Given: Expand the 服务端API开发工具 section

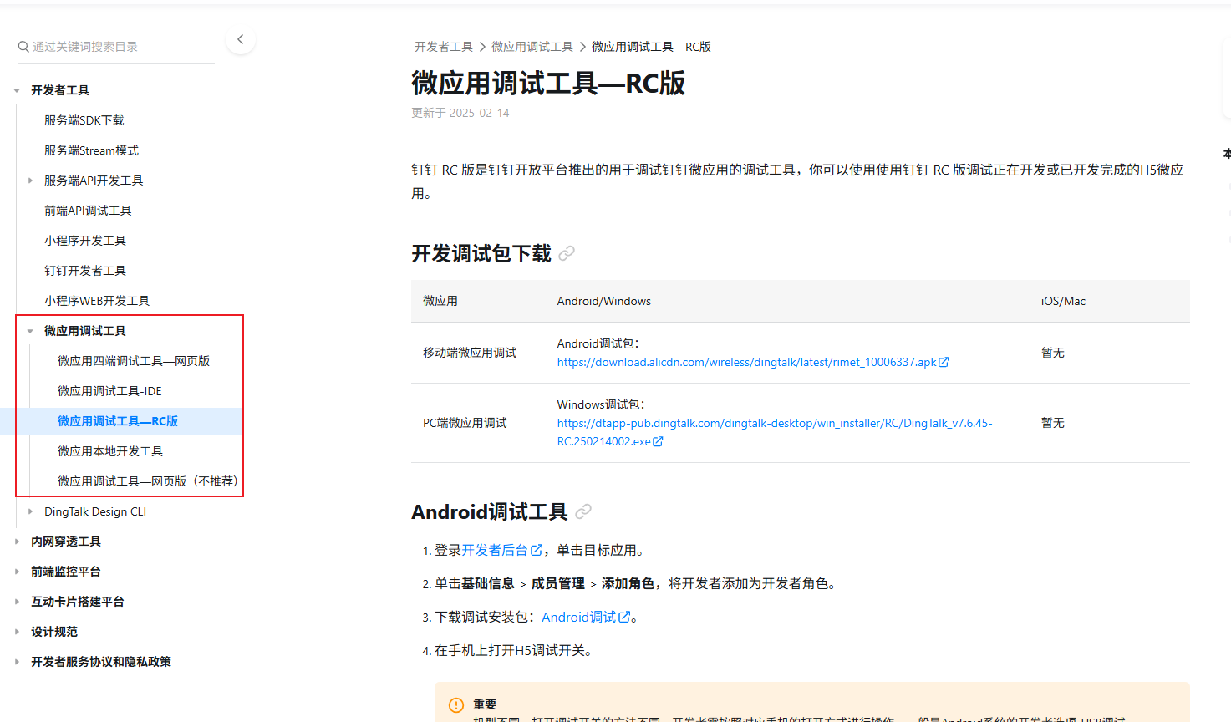Looking at the screenshot, I should point(31,180).
